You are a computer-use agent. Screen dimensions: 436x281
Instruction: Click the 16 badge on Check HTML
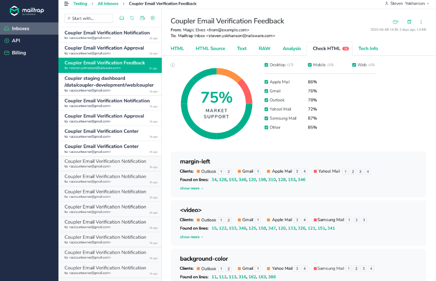point(345,49)
